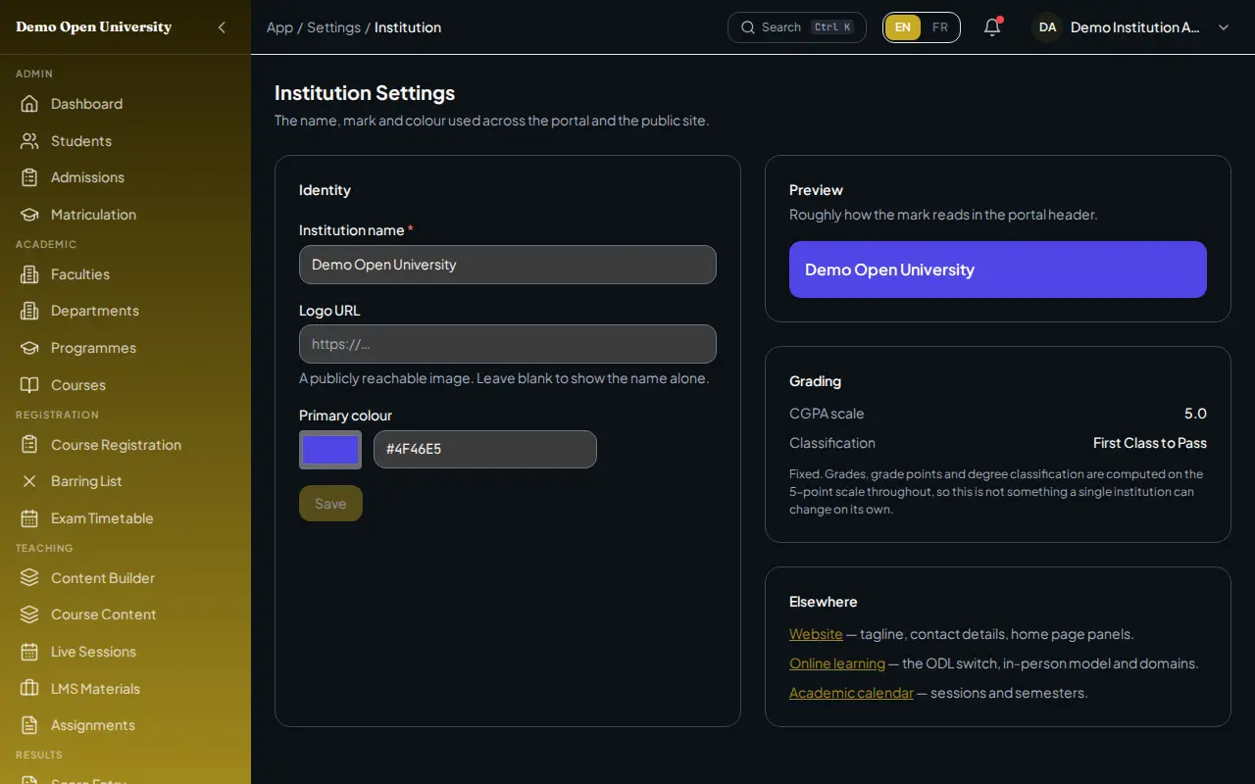This screenshot has height=784, width=1255.
Task: Click the Live Sessions calendar icon
Action: point(29,652)
